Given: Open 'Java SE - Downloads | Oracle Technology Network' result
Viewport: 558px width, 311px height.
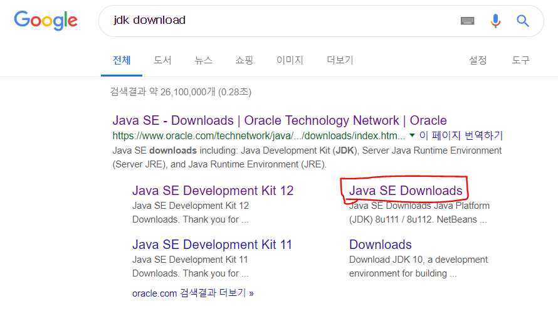Looking at the screenshot, I should (x=280, y=120).
